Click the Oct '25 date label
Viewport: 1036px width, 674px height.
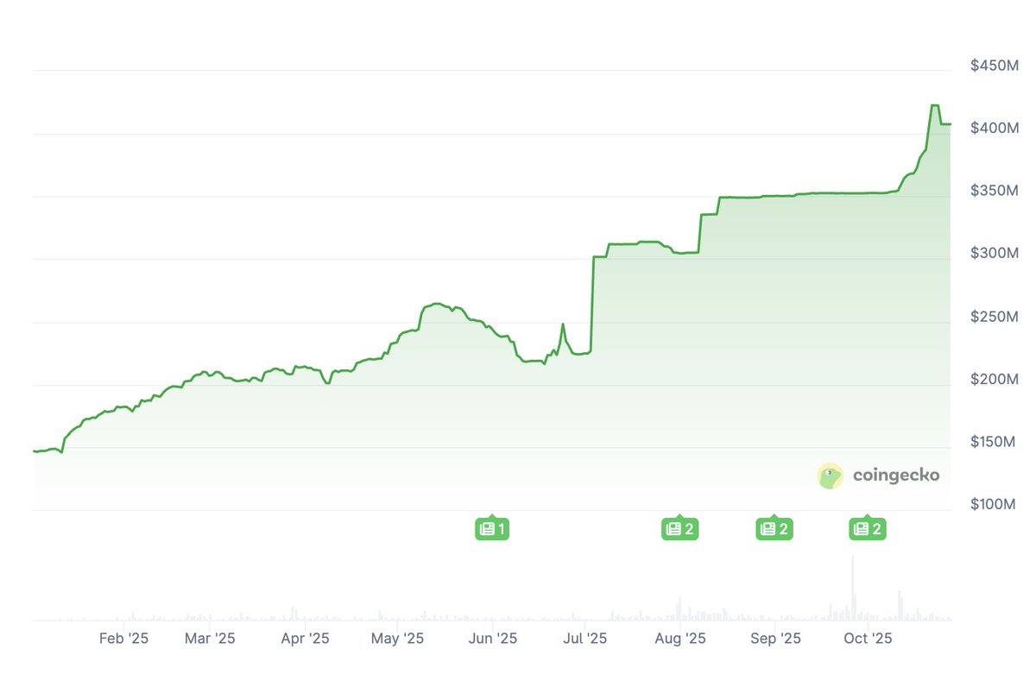coord(868,639)
